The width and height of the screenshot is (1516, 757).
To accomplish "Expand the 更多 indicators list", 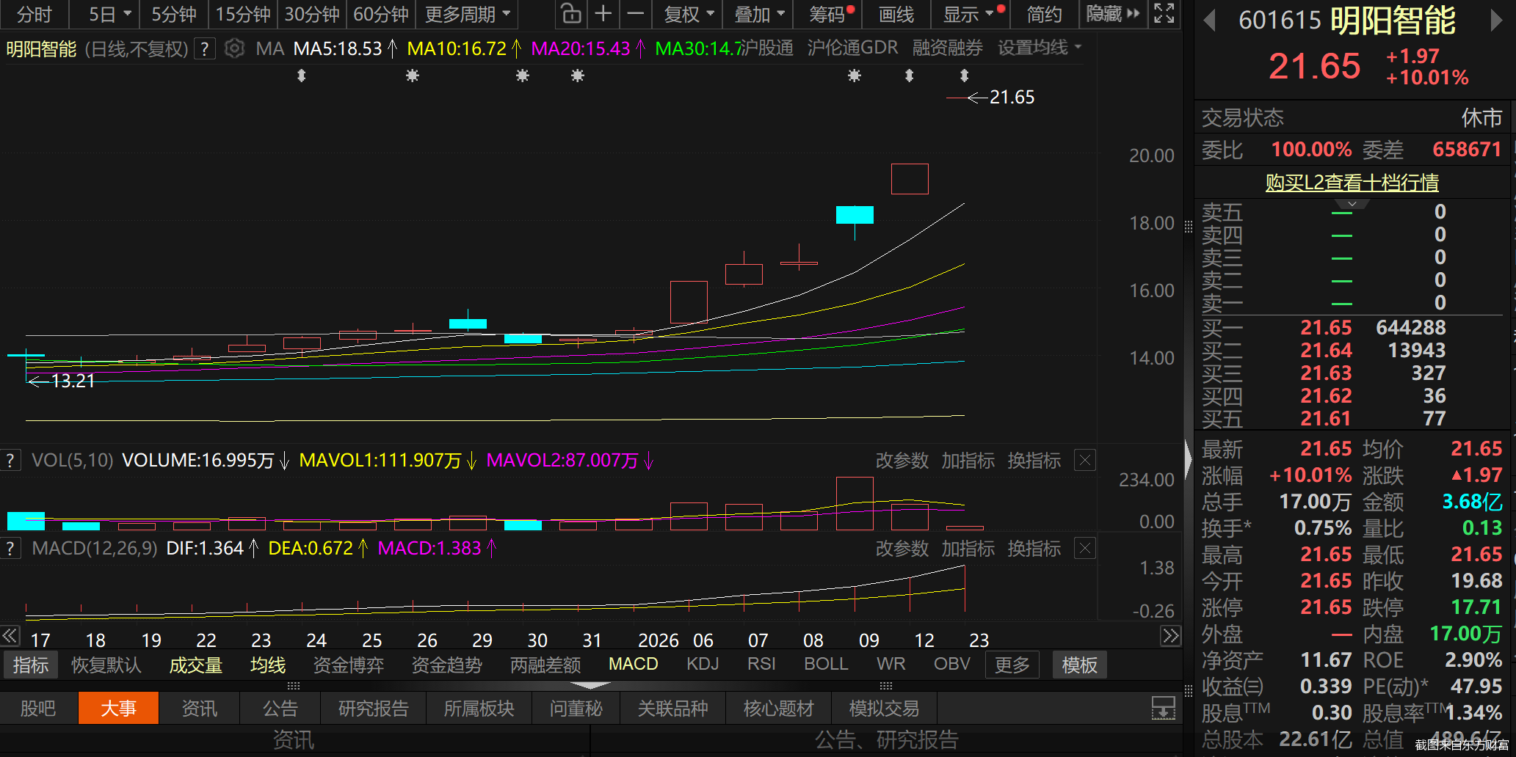I will (x=1012, y=665).
